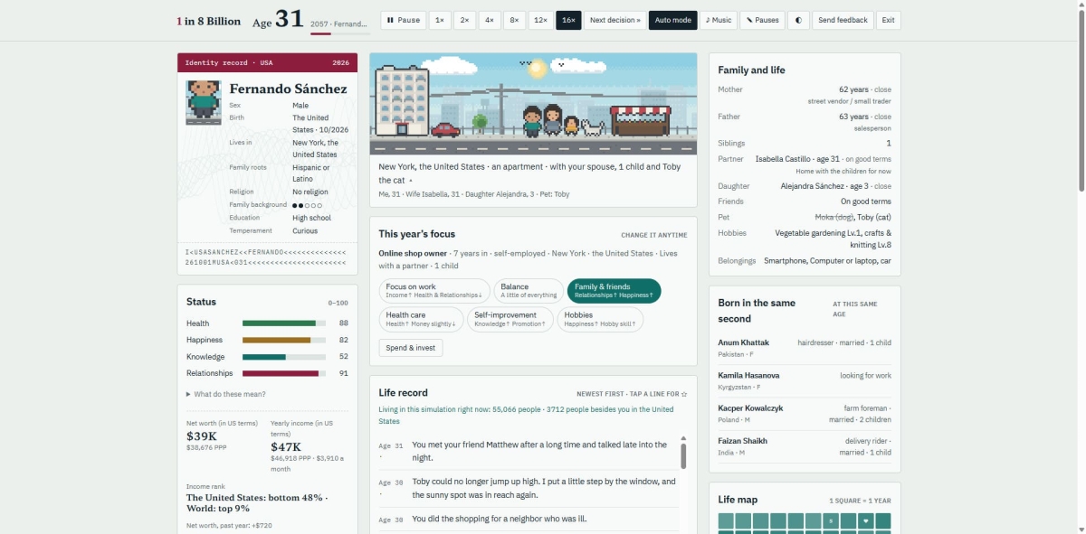
Task: Click the heart square in Life map
Action: coord(864,521)
